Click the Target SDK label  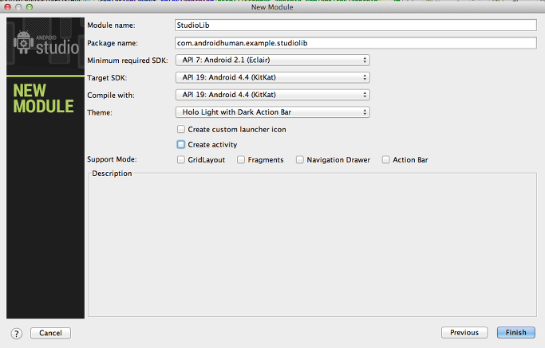click(107, 78)
